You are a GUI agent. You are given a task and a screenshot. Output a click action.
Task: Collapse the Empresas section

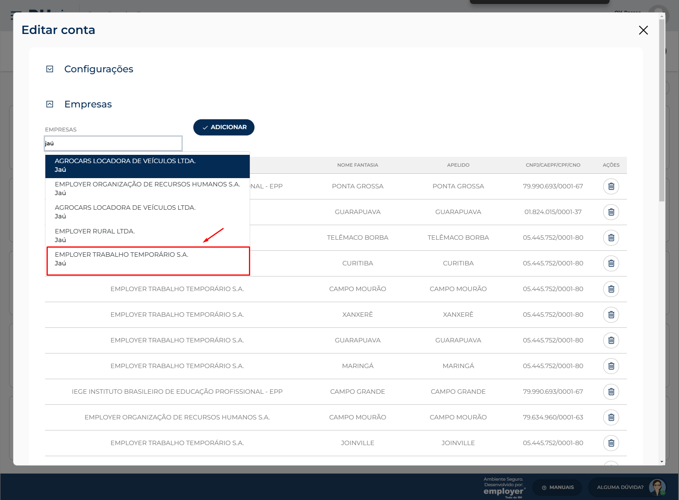[50, 104]
